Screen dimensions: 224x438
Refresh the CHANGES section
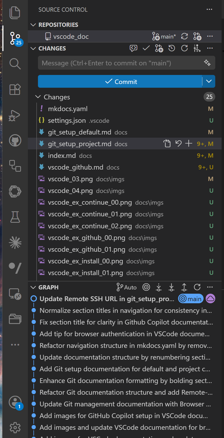tap(184, 48)
